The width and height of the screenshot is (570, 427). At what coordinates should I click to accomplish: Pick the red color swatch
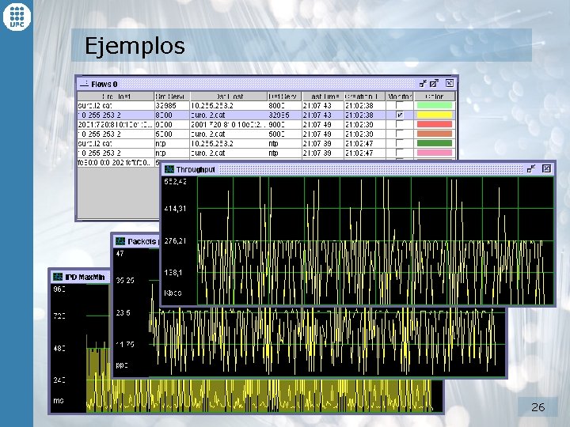pyautogui.click(x=435, y=125)
